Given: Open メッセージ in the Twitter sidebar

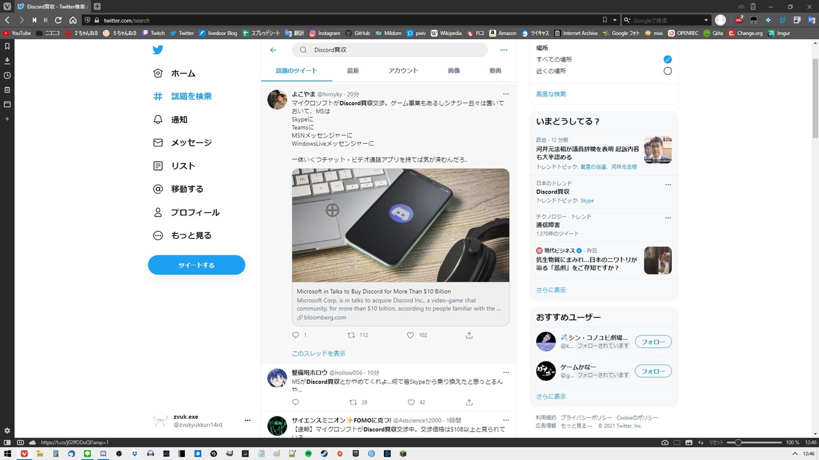Looking at the screenshot, I should (182, 142).
